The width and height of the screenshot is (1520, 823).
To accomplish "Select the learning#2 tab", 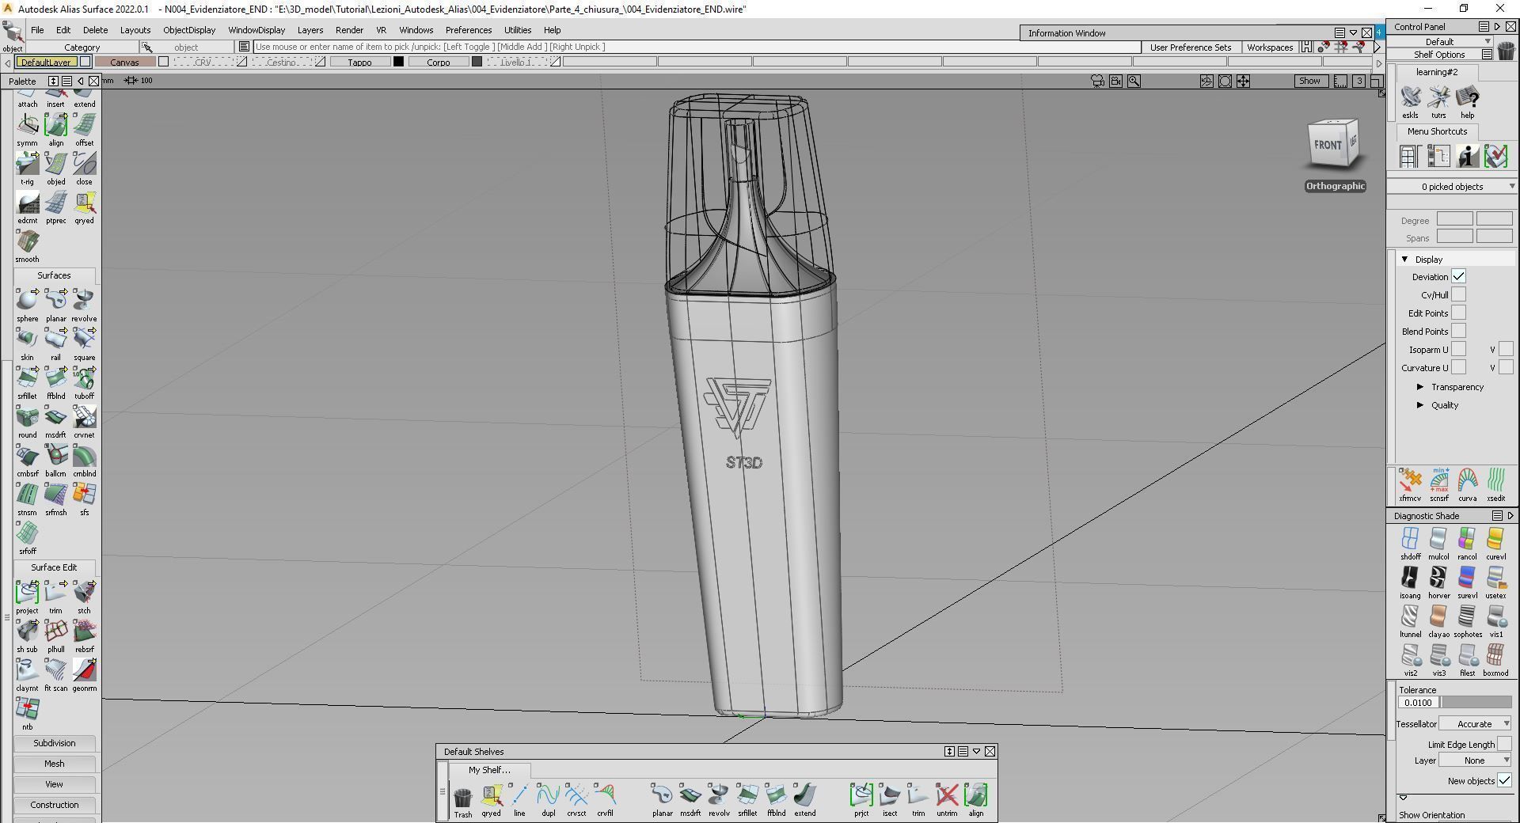I will 1437,72.
